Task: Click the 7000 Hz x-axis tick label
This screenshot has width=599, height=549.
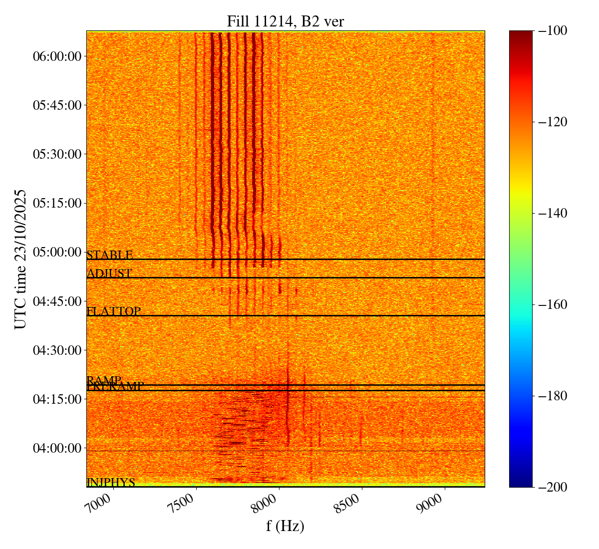Action: (x=100, y=505)
